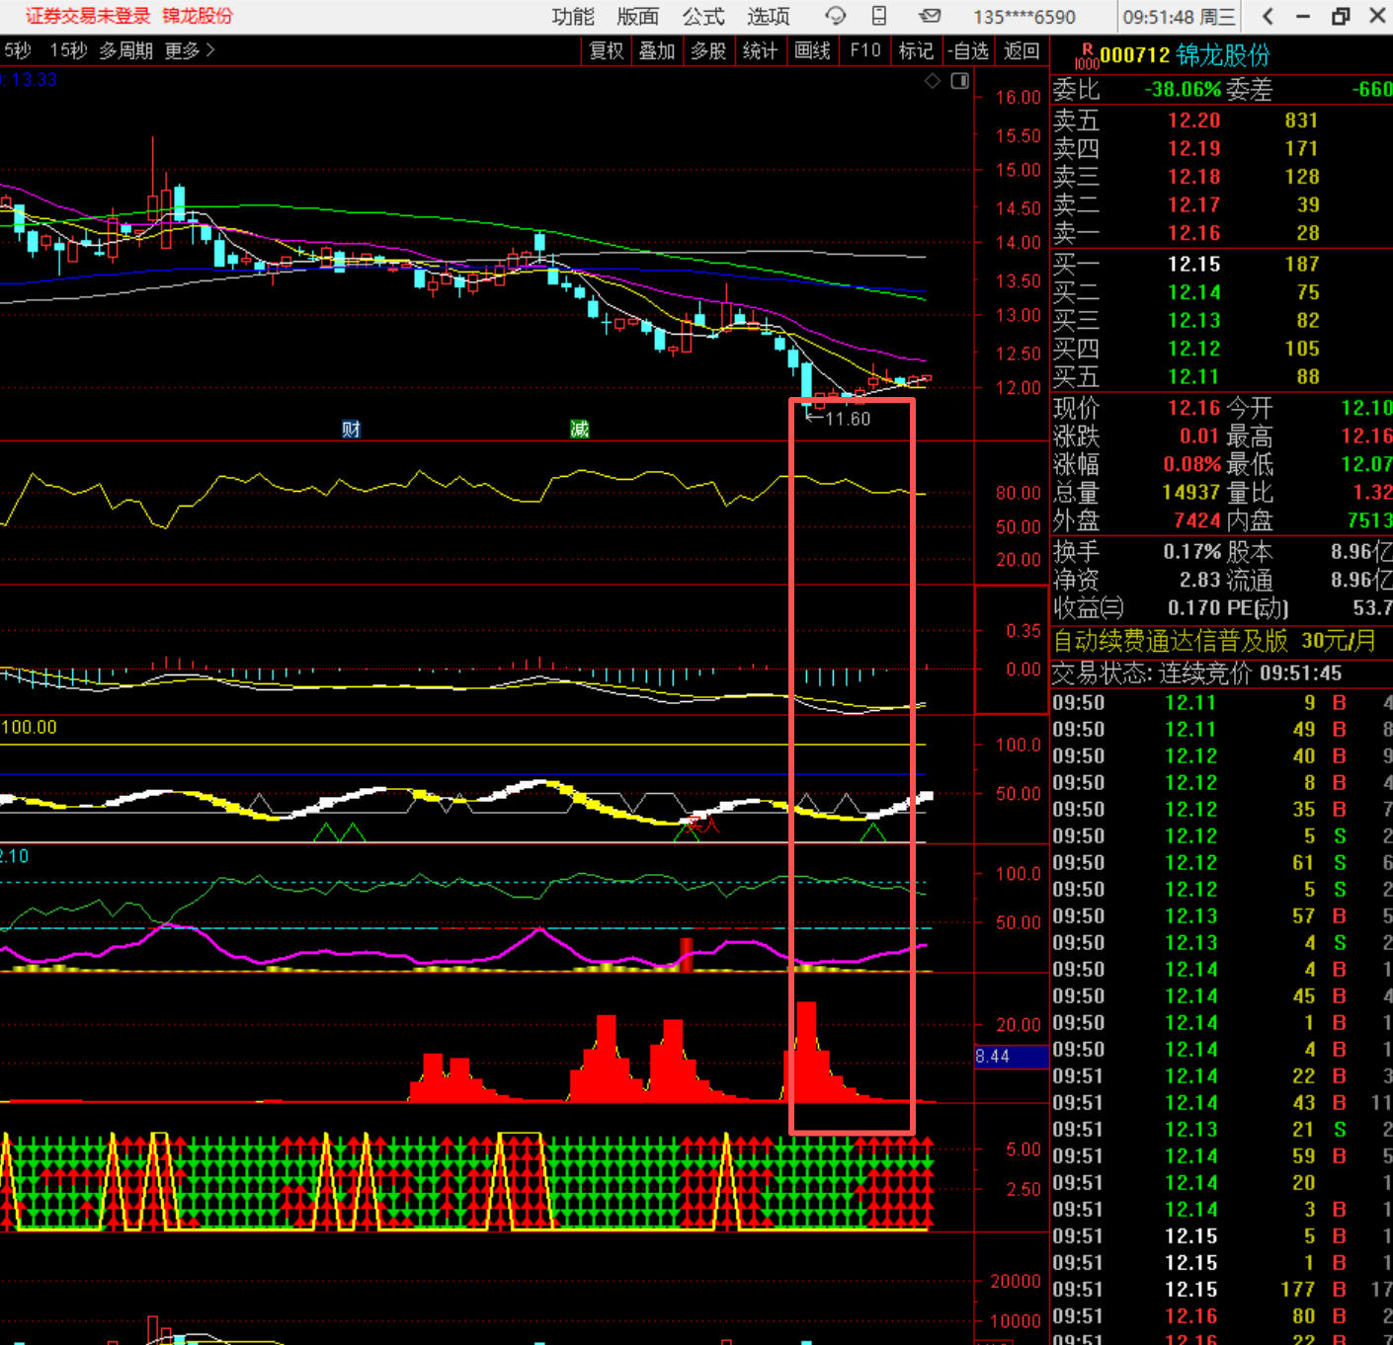The image size is (1393, 1345).
Task: Click the 卖一 price 12.16
Action: 1194,233
